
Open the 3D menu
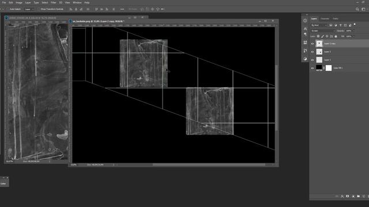(61, 2)
